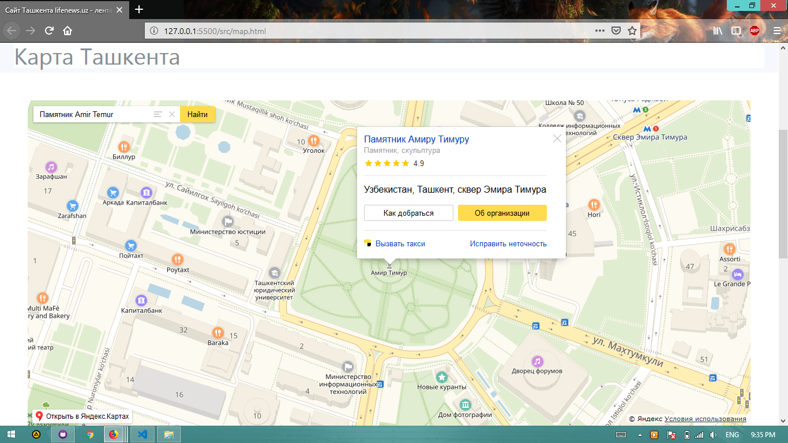Open search results list icon

point(157,114)
